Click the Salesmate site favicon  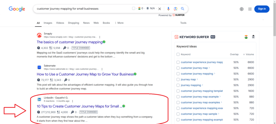(39, 67)
